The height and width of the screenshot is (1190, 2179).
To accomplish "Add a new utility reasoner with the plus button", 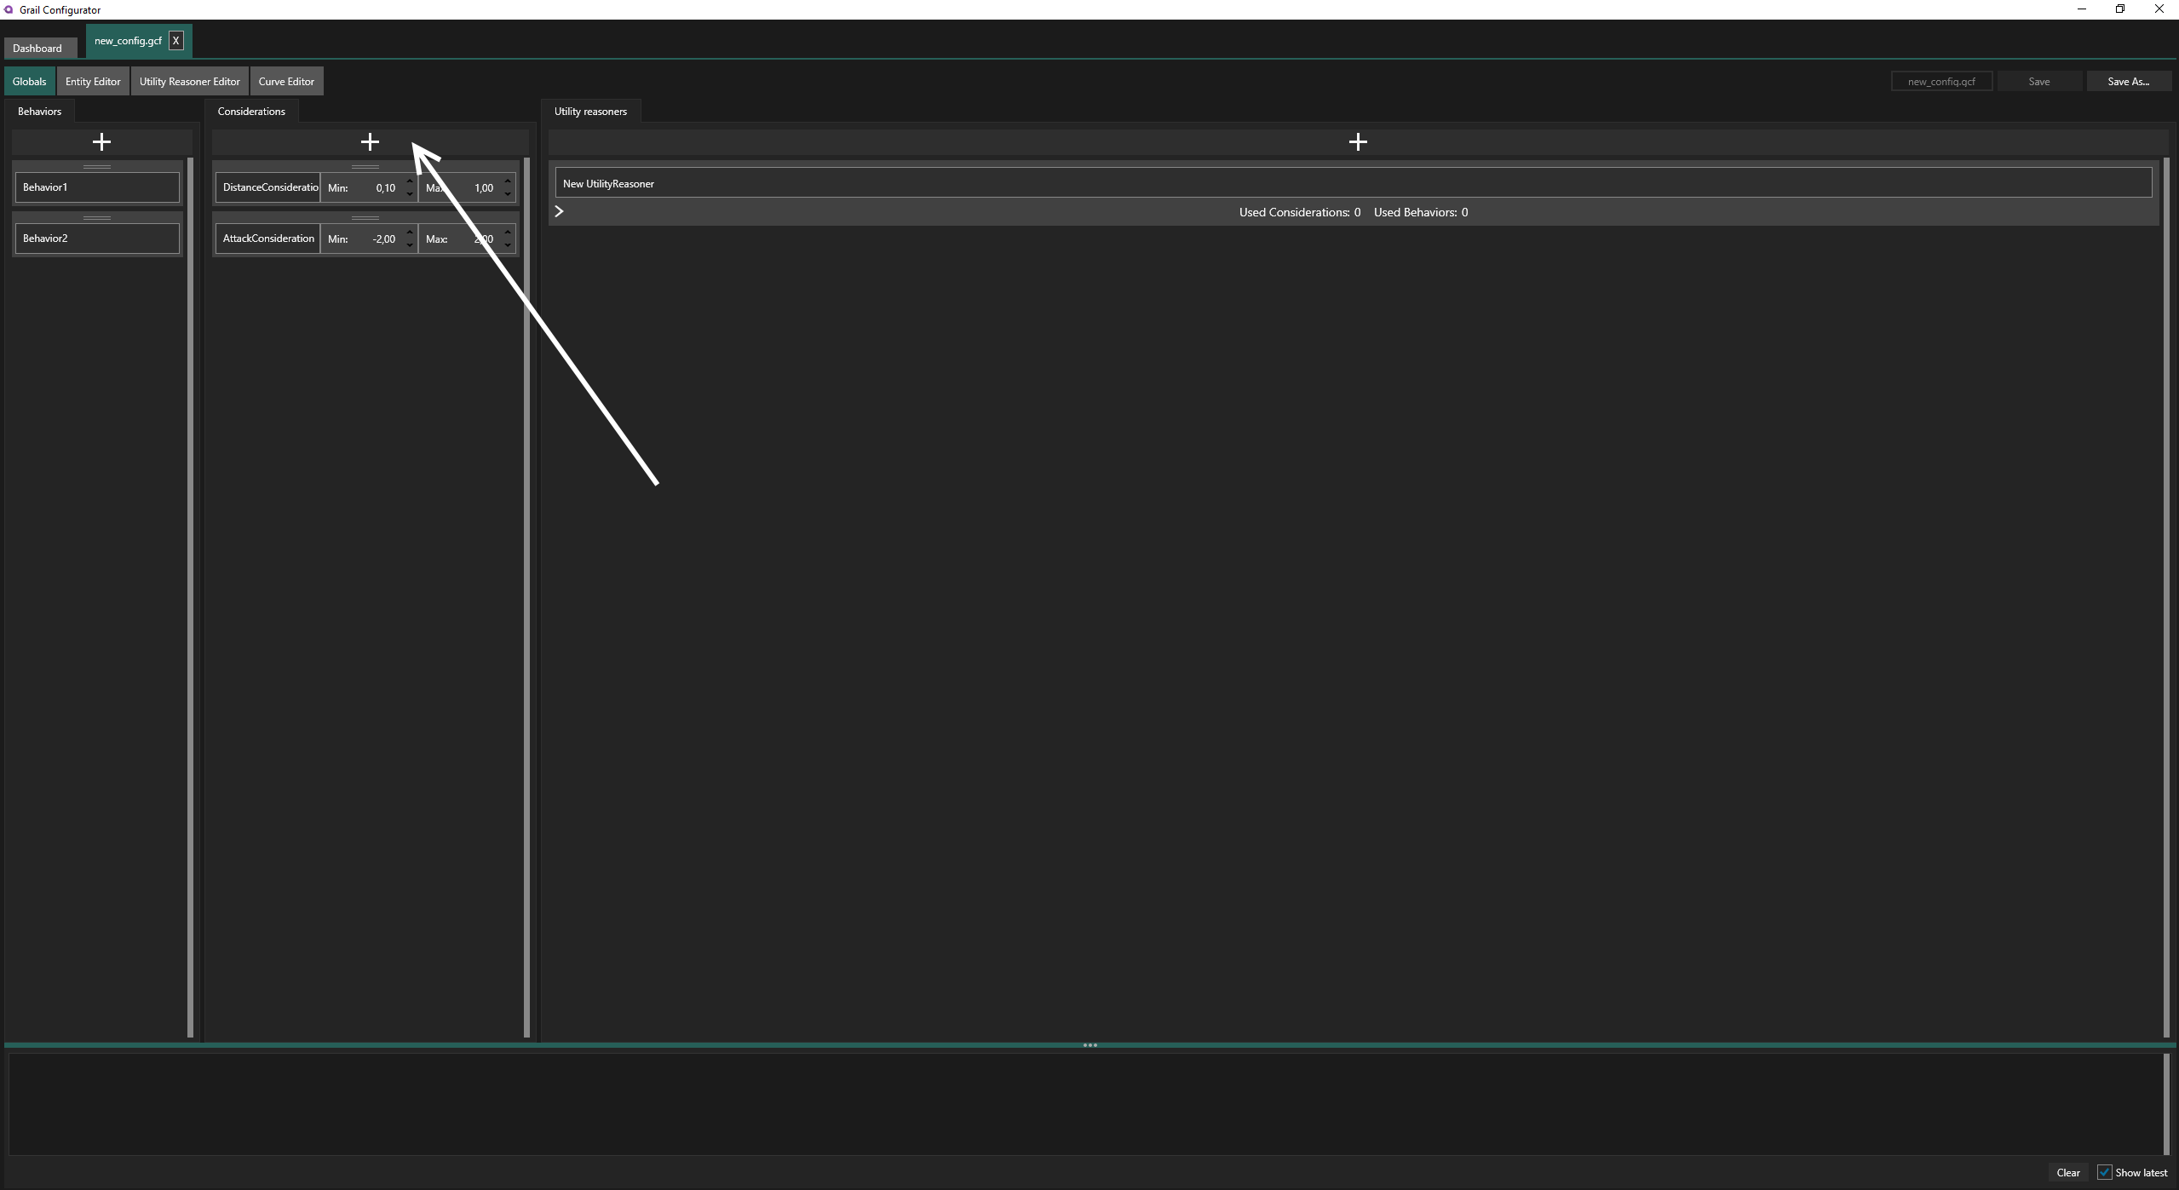I will tap(1358, 141).
